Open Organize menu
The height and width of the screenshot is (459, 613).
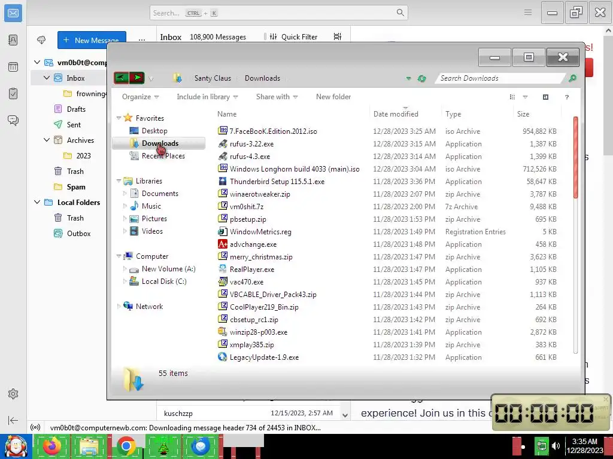coord(140,97)
